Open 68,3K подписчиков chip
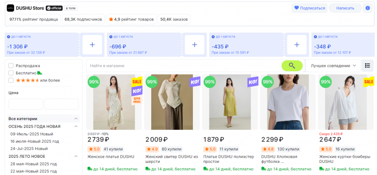Image resolution: width=377 pixels, height=175 pixels. [83, 19]
